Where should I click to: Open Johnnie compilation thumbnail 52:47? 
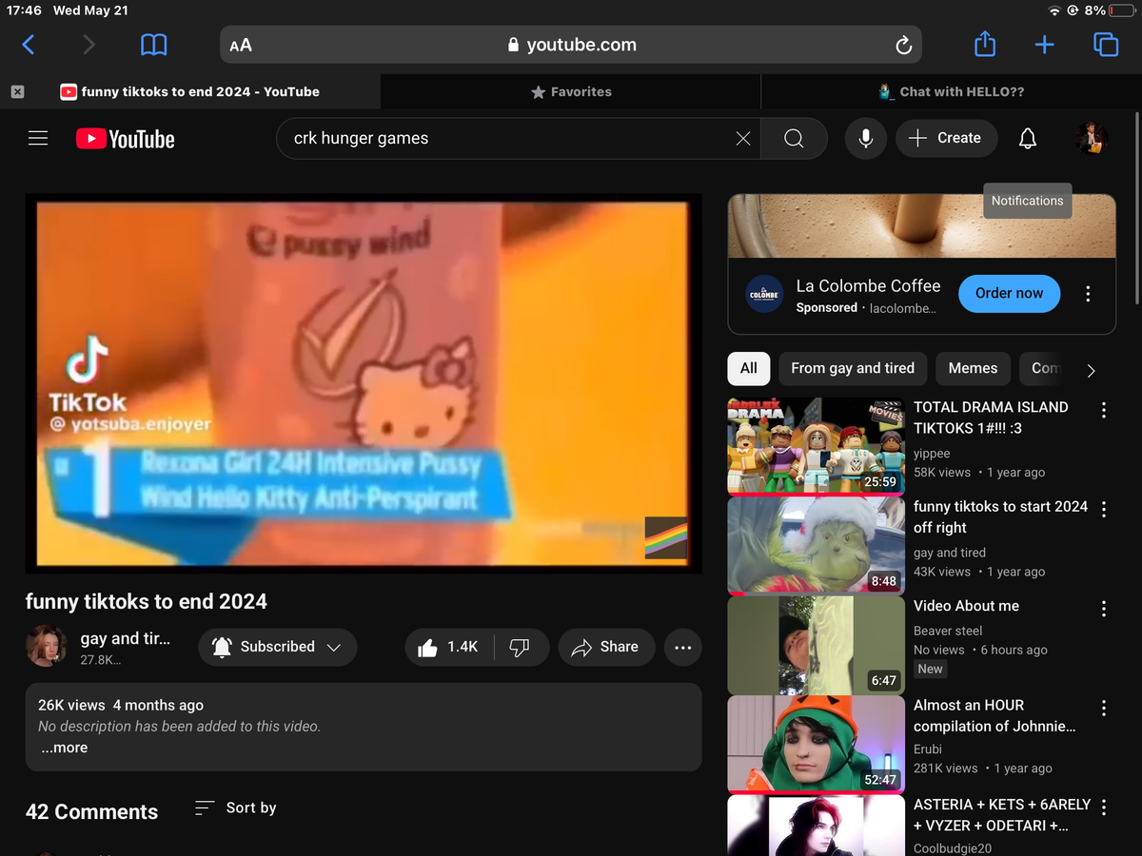point(817,745)
